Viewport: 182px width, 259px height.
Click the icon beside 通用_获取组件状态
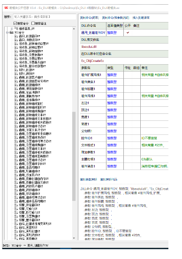(x=16, y=126)
